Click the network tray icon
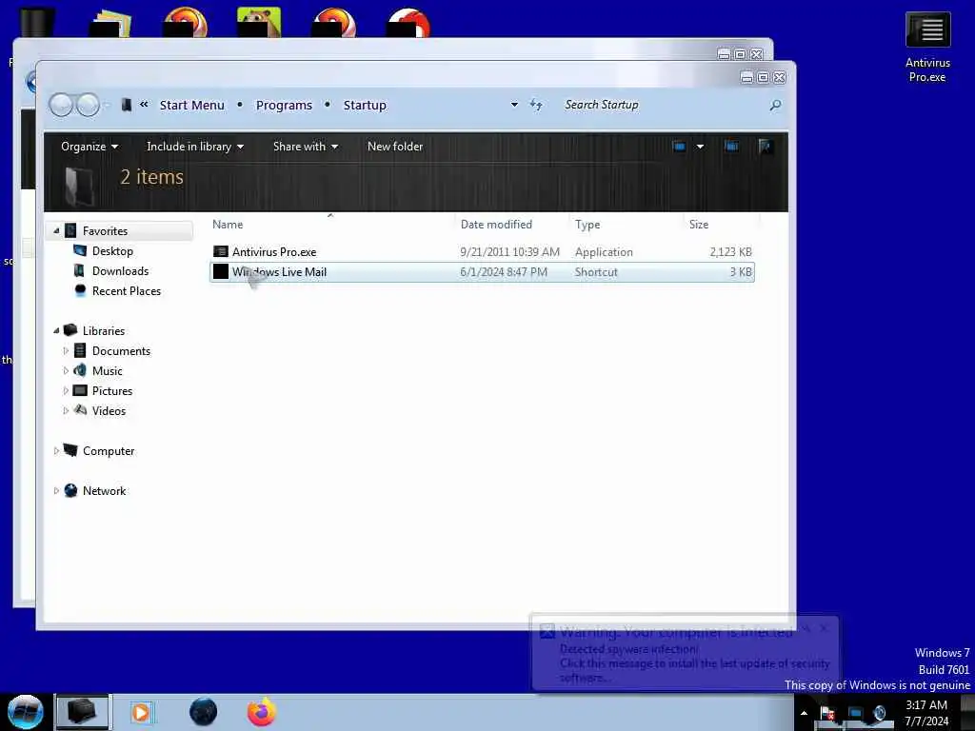Viewport: 975px width, 731px height. pos(855,713)
